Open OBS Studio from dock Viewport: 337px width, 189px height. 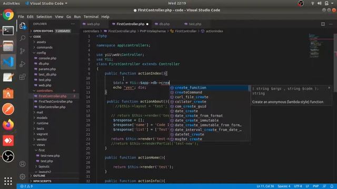click(8, 156)
